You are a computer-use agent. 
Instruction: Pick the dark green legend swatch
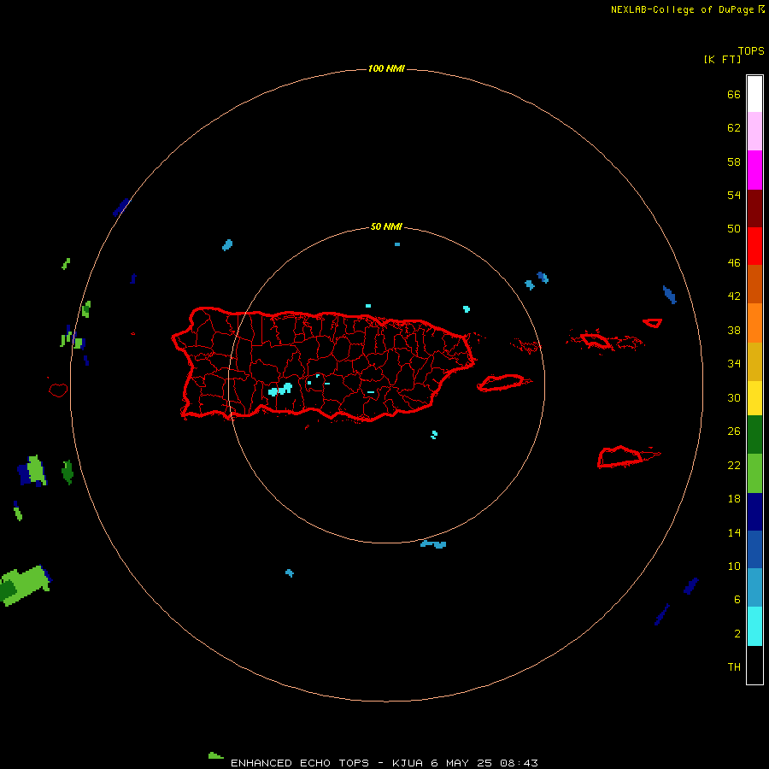pos(754,435)
